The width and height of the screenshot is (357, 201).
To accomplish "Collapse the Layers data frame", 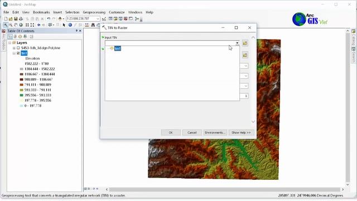I will click(x=10, y=43).
